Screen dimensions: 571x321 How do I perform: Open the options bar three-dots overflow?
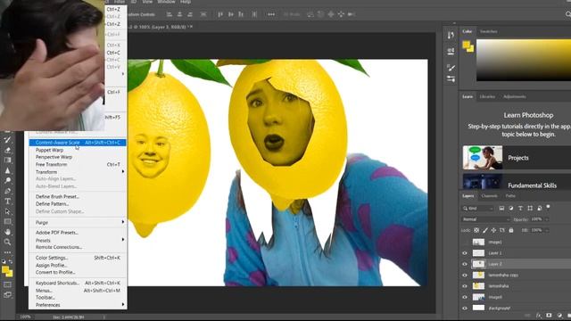coord(271,14)
